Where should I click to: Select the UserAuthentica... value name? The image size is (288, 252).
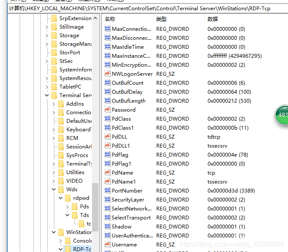point(132,236)
